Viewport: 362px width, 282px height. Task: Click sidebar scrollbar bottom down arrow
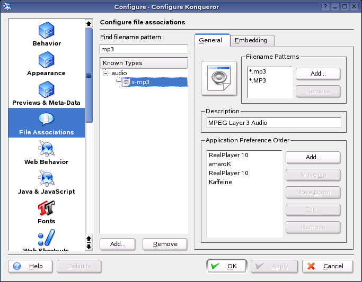point(89,247)
